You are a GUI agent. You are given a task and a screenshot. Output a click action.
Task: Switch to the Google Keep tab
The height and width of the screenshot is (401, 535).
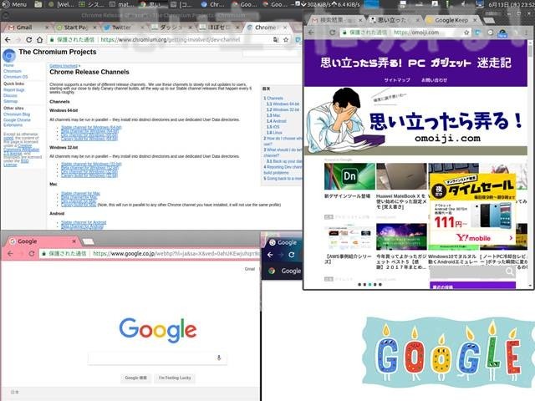click(x=451, y=20)
